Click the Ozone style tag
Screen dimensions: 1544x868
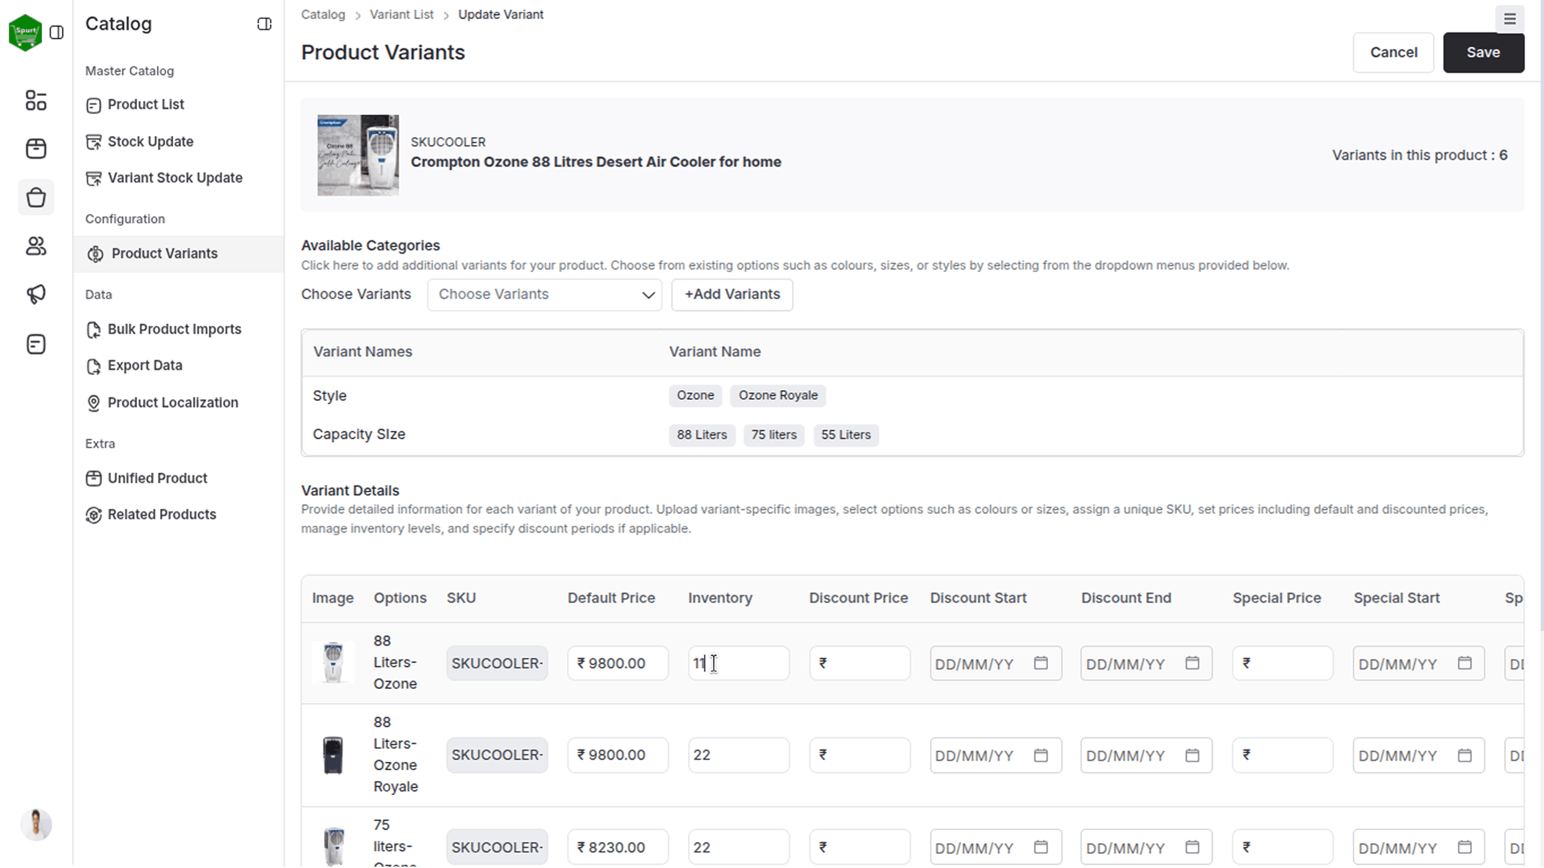[x=695, y=396]
